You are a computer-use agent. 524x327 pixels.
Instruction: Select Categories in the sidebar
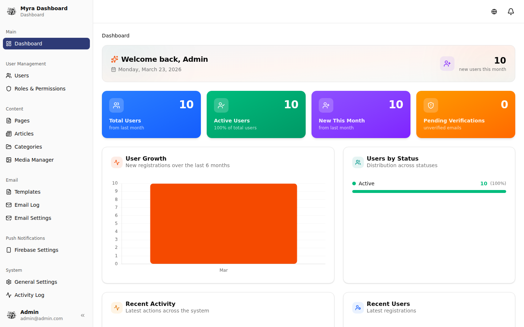[x=46, y=147]
